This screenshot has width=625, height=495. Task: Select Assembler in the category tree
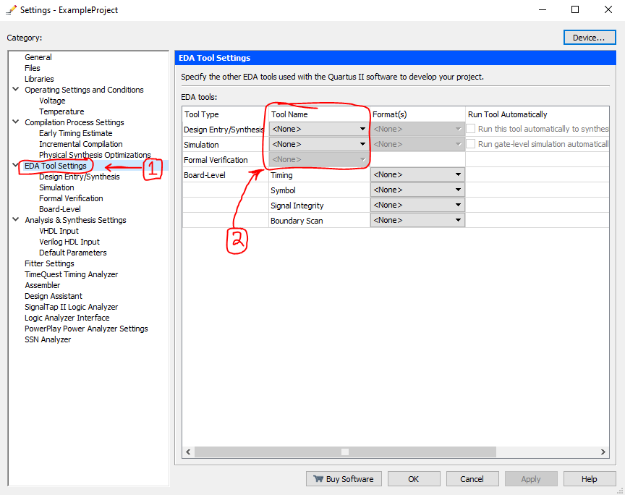42,285
